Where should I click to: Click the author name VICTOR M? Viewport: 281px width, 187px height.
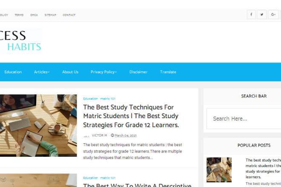pos(100,136)
